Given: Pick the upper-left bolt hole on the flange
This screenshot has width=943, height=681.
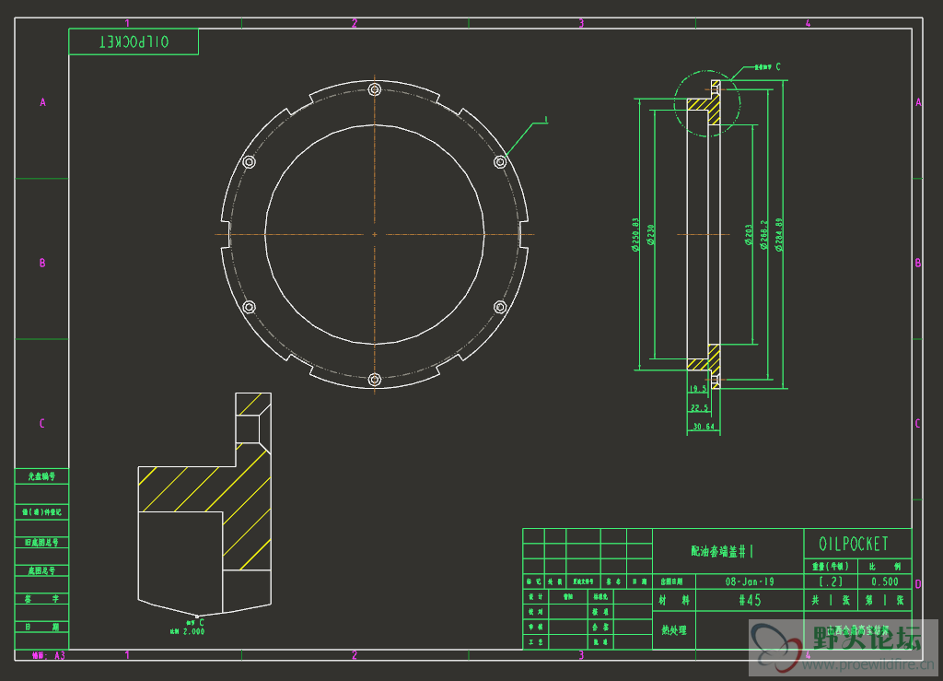Looking at the screenshot, I should 249,162.
